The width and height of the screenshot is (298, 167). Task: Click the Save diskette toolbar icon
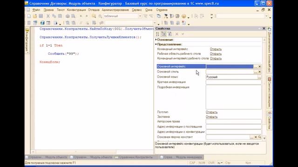click(41, 16)
